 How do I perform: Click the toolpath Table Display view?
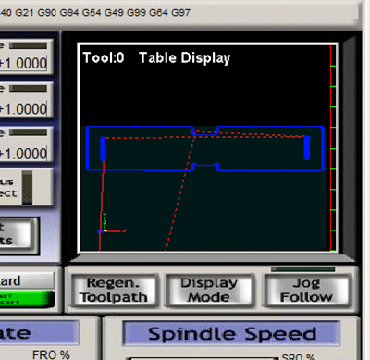(208, 148)
